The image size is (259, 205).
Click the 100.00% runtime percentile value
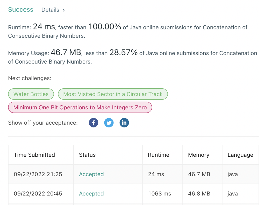point(105,27)
